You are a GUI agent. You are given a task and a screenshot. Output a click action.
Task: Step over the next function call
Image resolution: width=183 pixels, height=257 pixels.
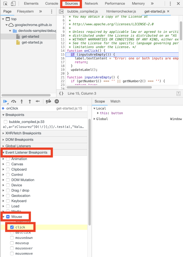[13, 101]
